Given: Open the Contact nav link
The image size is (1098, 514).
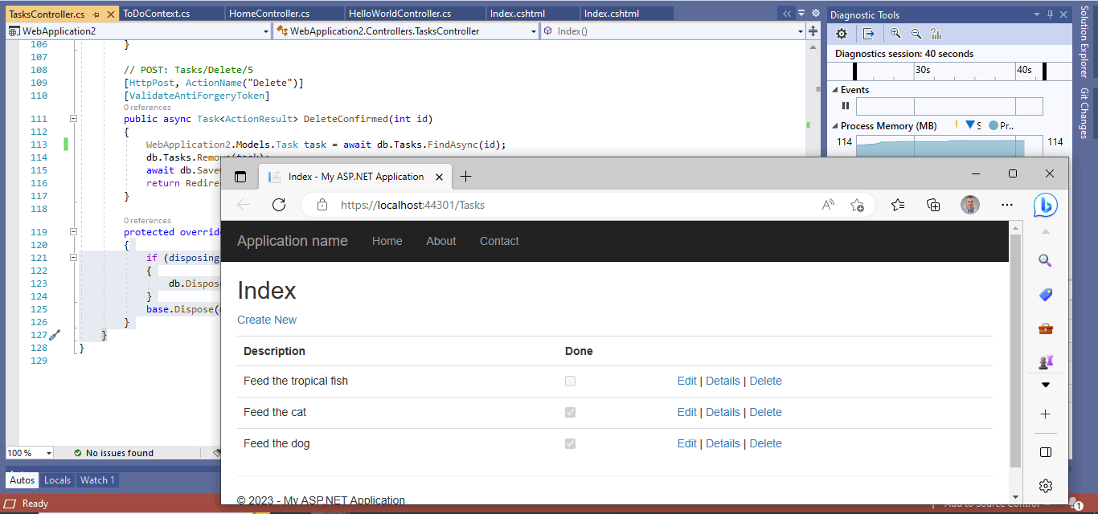Looking at the screenshot, I should [499, 241].
